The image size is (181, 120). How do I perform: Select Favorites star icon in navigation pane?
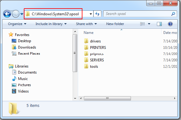(11, 35)
